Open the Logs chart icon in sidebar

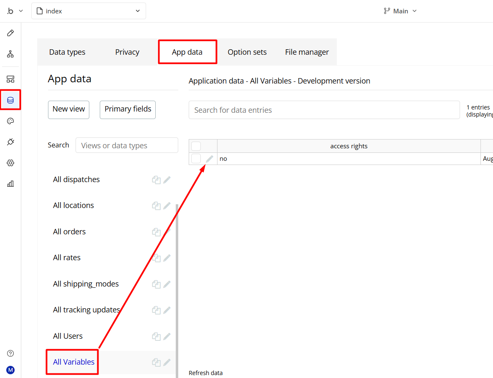pos(10,184)
